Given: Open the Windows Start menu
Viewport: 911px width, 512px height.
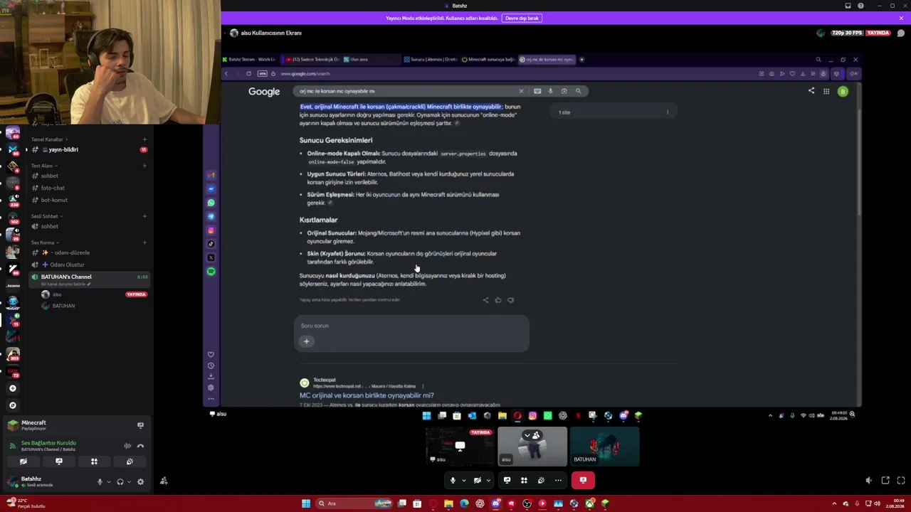Looking at the screenshot, I should tap(306, 503).
